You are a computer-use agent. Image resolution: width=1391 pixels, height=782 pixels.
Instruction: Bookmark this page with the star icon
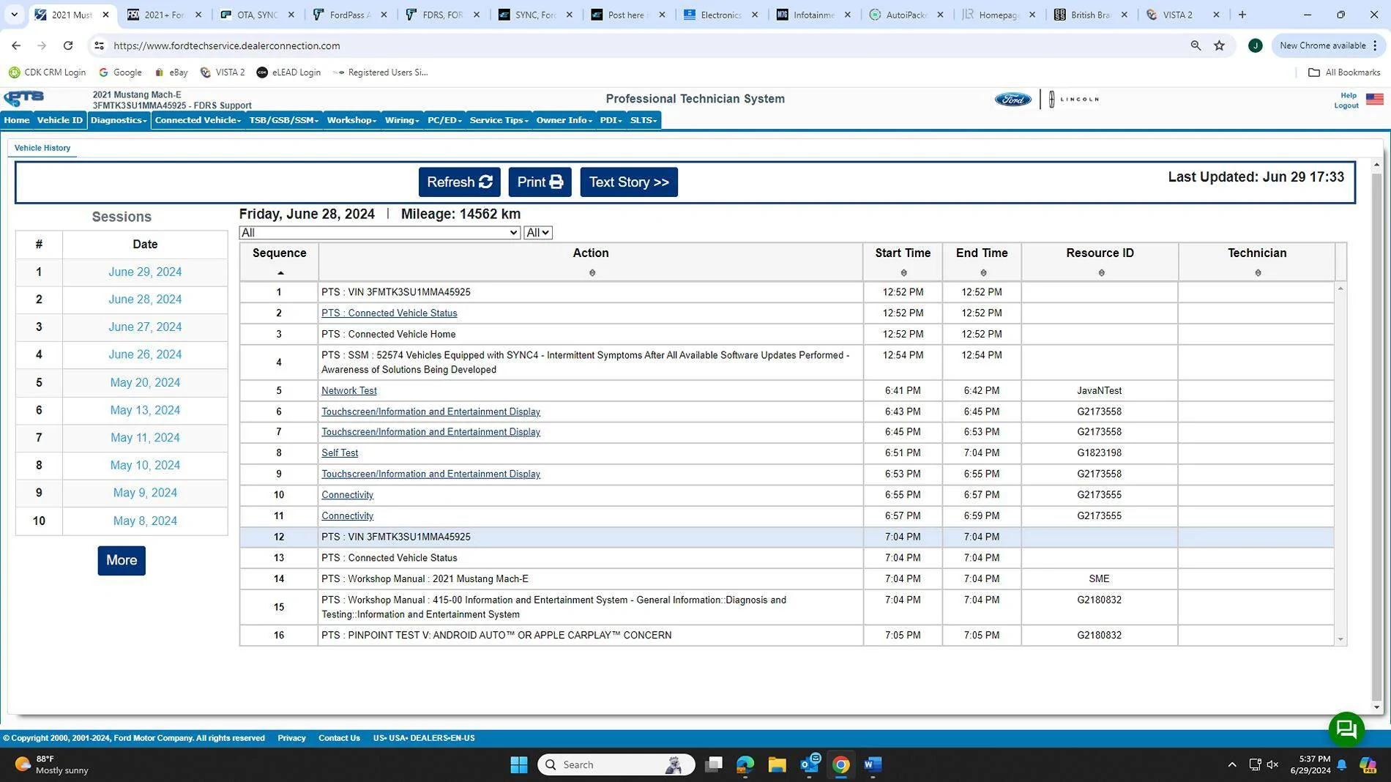tap(1219, 45)
